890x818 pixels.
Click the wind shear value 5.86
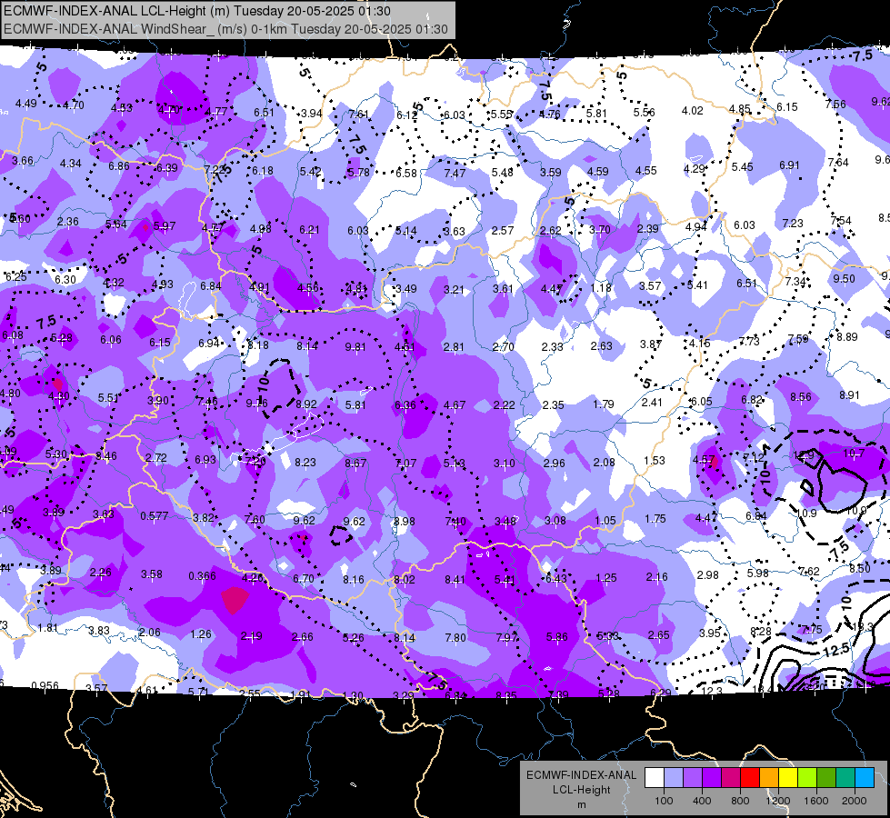[556, 637]
